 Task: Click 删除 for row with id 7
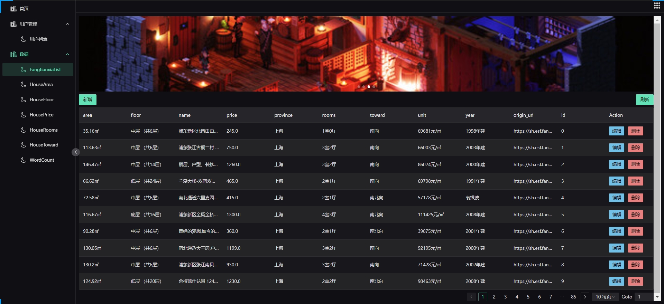tap(636, 248)
